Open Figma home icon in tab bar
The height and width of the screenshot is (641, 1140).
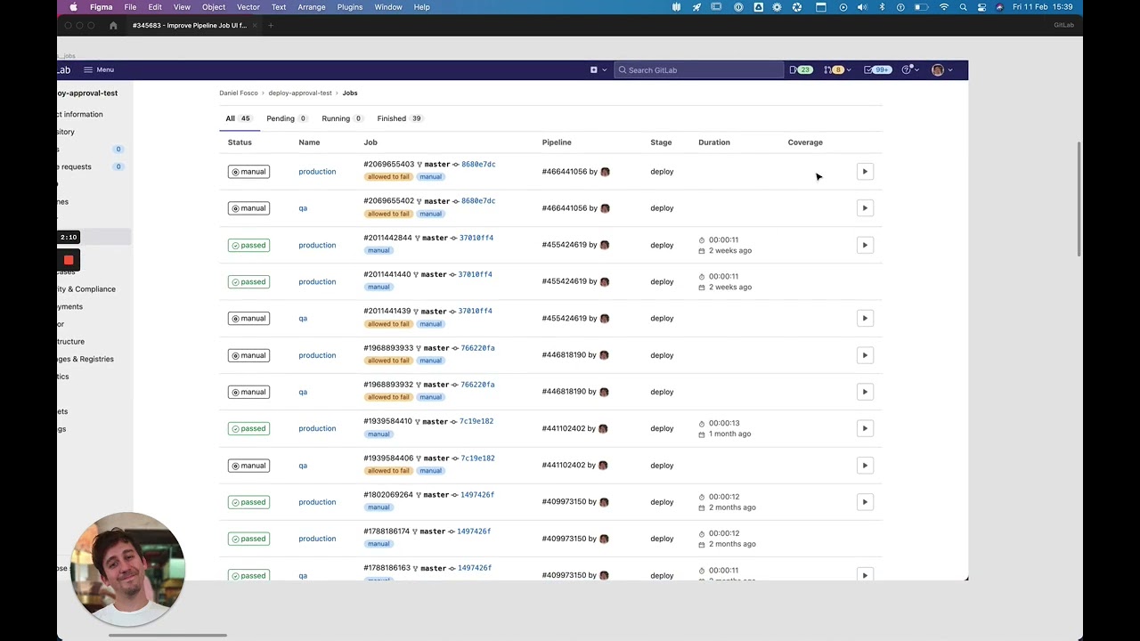113,26
